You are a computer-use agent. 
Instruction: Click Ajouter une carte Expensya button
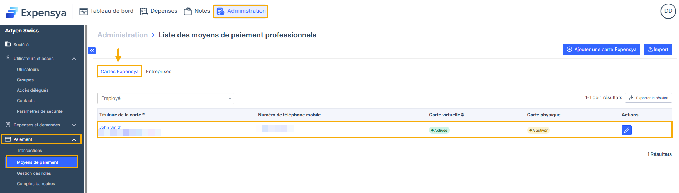pyautogui.click(x=601, y=49)
